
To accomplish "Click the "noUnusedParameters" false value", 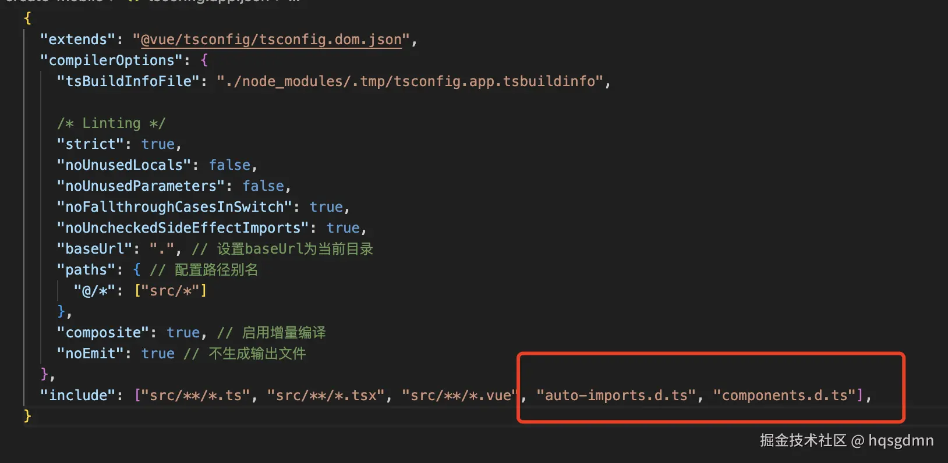I will tap(263, 186).
